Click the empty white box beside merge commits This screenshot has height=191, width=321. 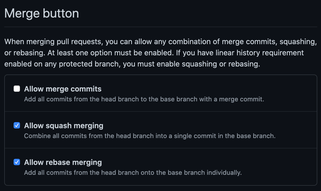17,89
